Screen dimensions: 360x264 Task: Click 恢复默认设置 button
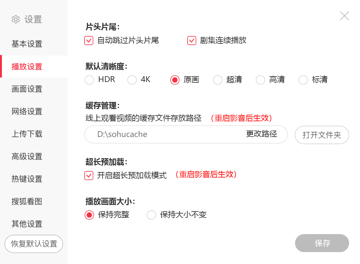coord(34,244)
